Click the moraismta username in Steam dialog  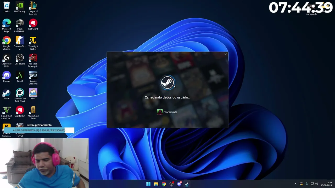point(170,112)
